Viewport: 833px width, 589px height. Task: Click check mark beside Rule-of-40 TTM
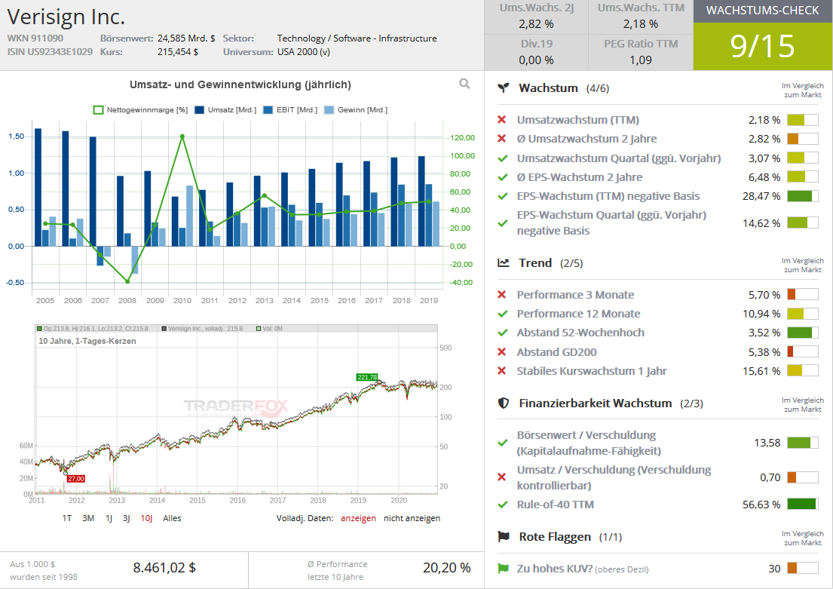tap(502, 505)
